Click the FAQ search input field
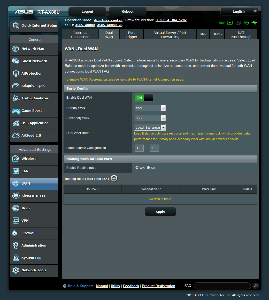Image resolution: width=269 pixels, height=300 pixels. pos(222,286)
